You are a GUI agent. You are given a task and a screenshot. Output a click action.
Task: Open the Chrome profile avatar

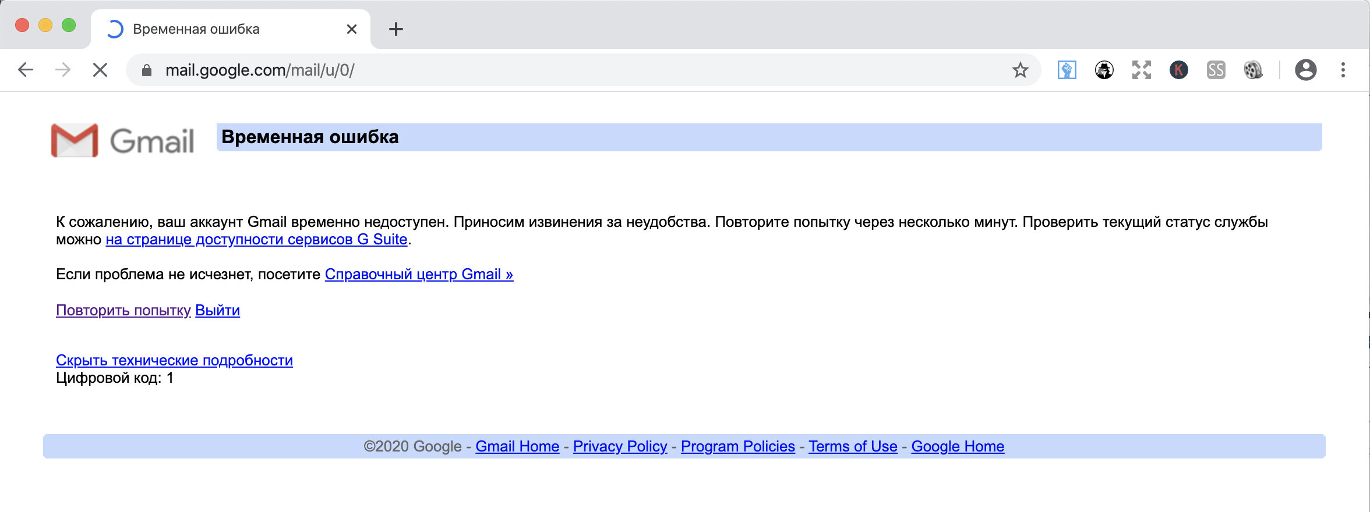1306,70
